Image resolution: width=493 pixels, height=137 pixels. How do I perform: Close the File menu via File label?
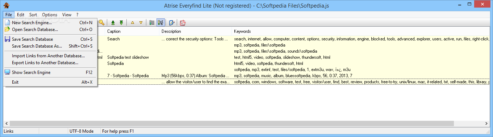(x=9, y=15)
